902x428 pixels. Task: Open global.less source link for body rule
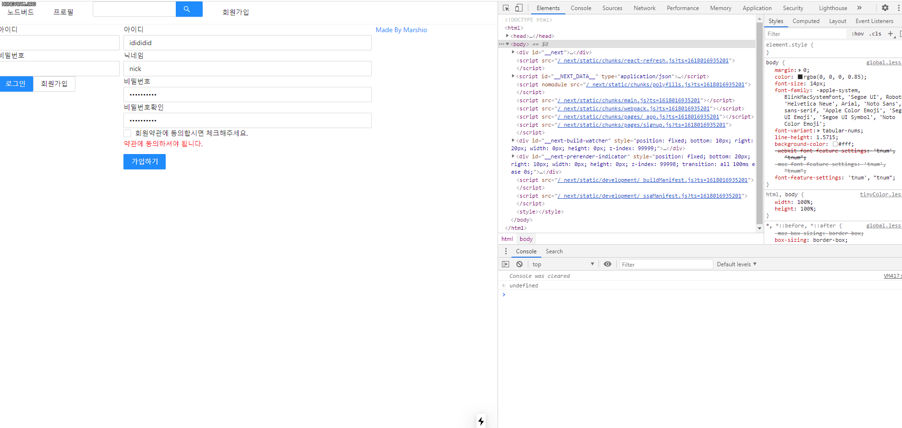pos(884,62)
